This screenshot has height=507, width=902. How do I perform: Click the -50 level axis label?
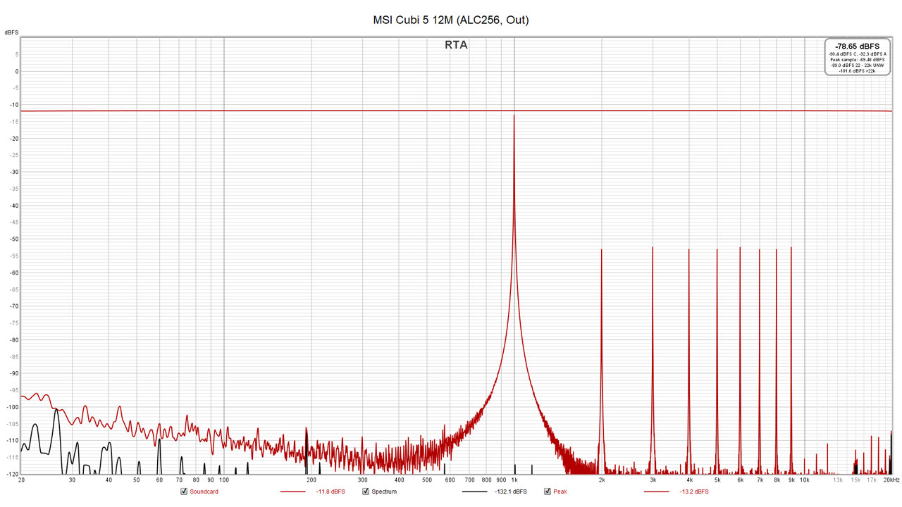[x=14, y=239]
